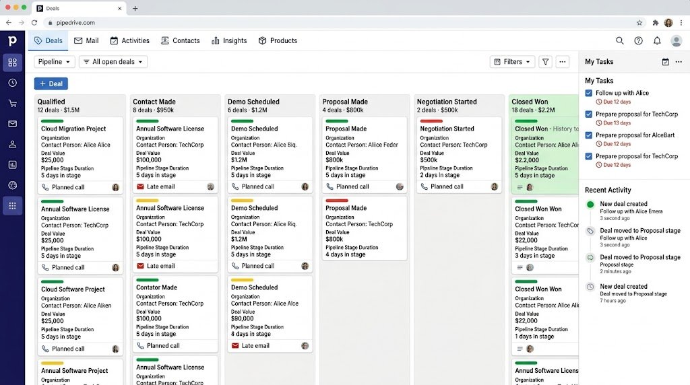Open browser extensions puzzle icon
Image resolution: width=690 pixels, height=385 pixels.
coord(655,23)
